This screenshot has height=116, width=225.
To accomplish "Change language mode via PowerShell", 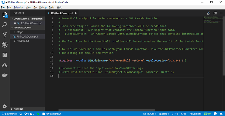I will pos(195,114).
